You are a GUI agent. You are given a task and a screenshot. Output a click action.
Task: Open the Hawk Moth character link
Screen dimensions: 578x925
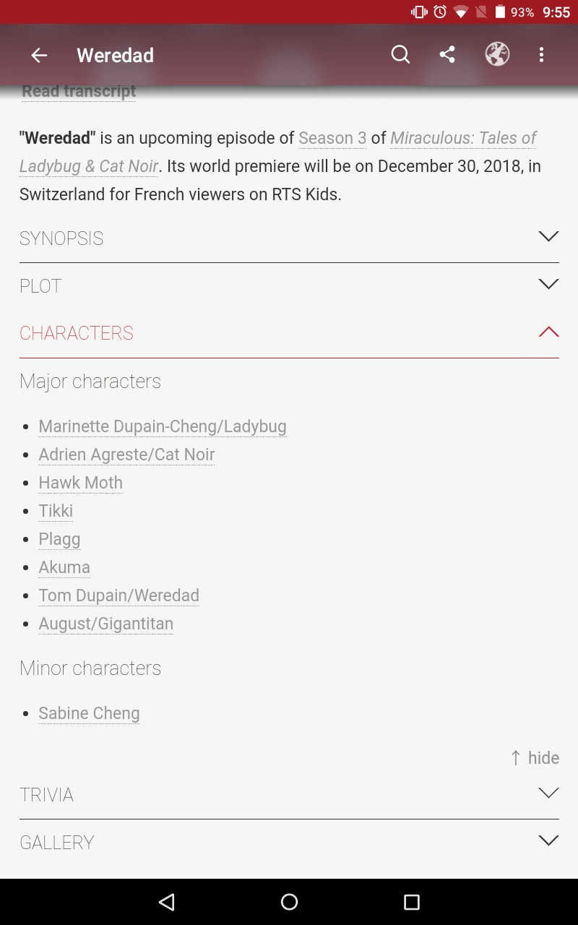point(81,483)
